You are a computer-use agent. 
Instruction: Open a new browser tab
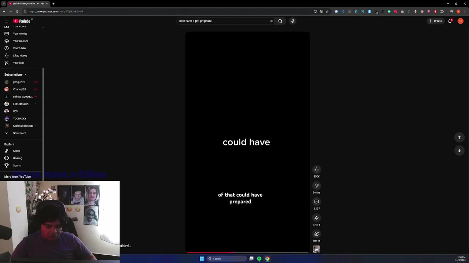(x=53, y=4)
